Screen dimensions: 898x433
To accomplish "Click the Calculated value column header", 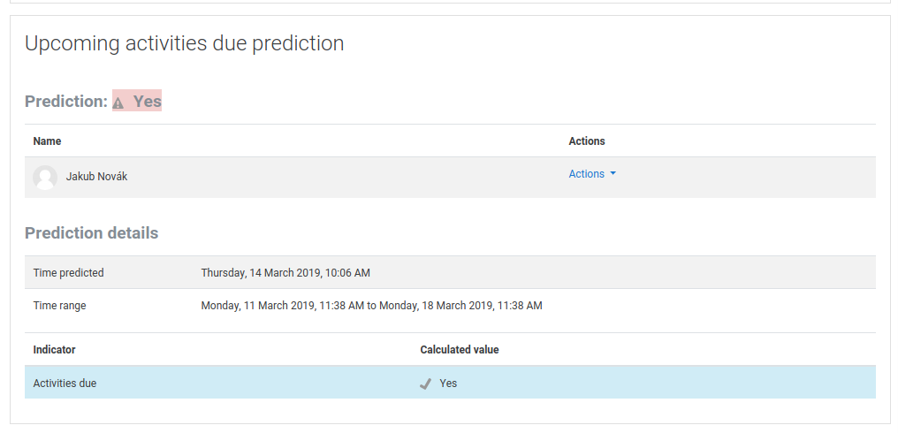I will [460, 349].
